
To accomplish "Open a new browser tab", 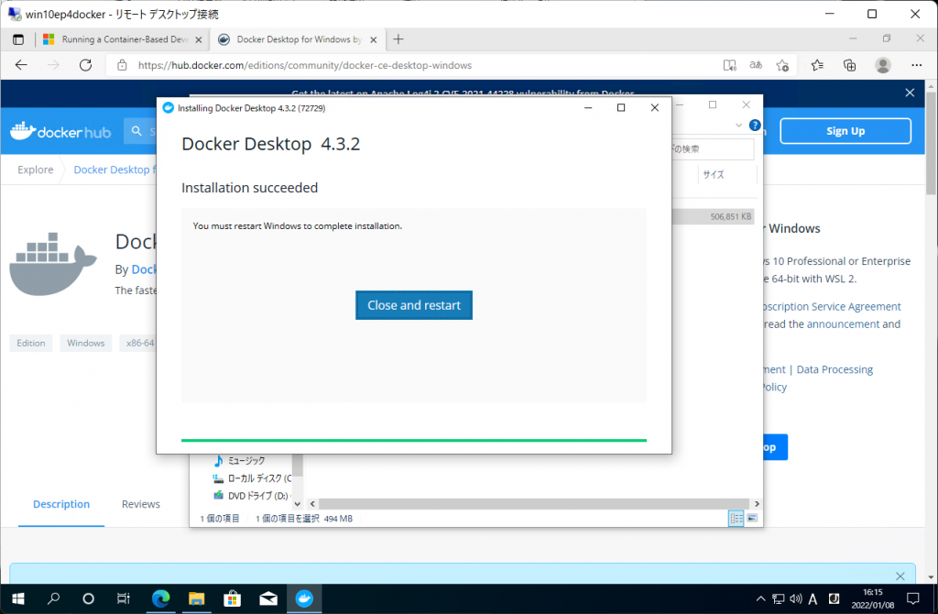I will click(x=398, y=39).
